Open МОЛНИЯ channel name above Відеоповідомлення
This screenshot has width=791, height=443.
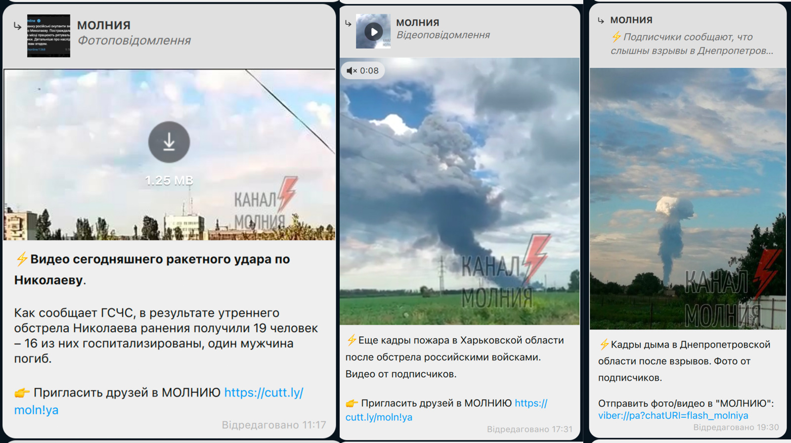click(x=418, y=23)
